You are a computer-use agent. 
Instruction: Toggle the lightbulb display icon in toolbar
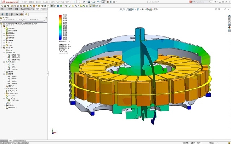pos(90,6)
